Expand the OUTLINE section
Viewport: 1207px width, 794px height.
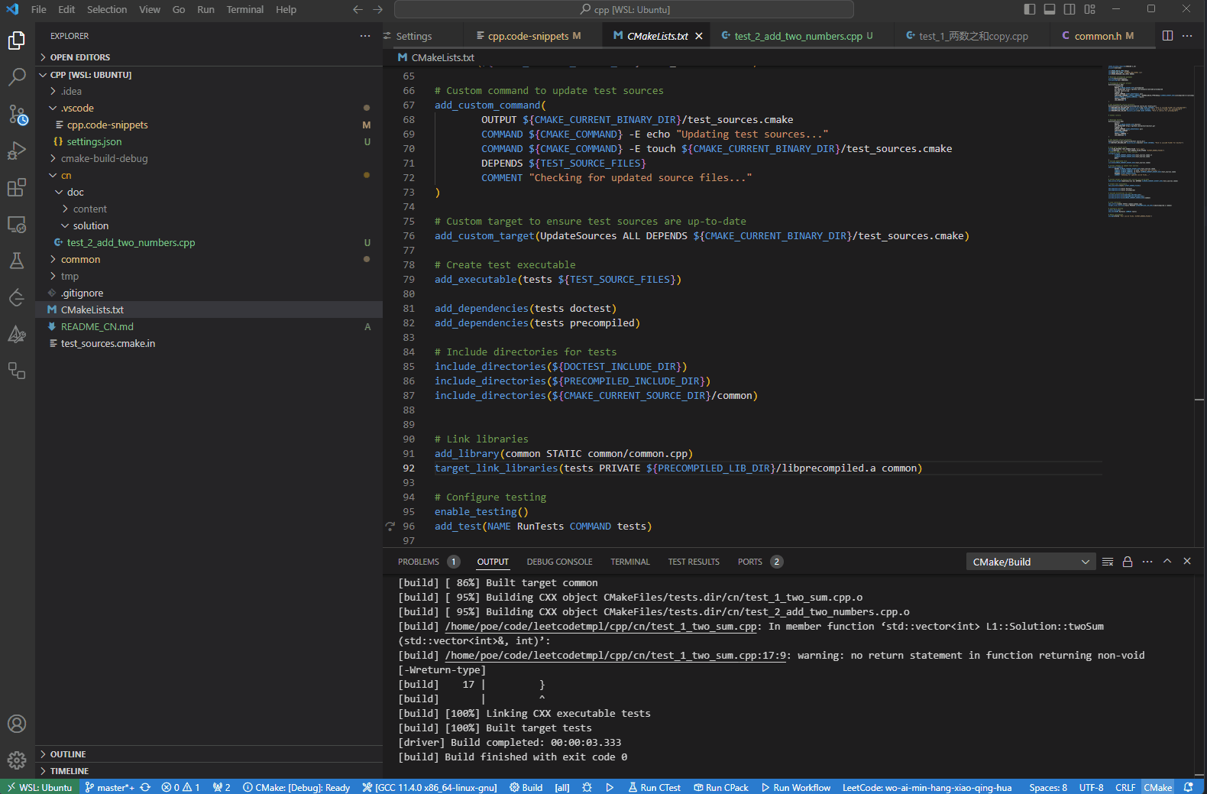pyautogui.click(x=209, y=754)
